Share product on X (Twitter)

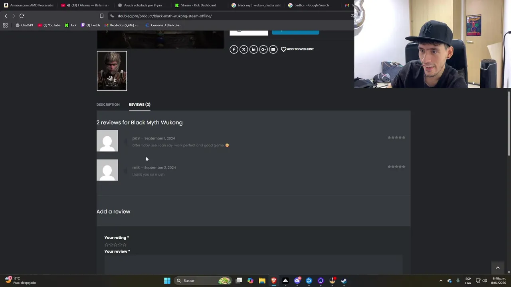(x=244, y=49)
